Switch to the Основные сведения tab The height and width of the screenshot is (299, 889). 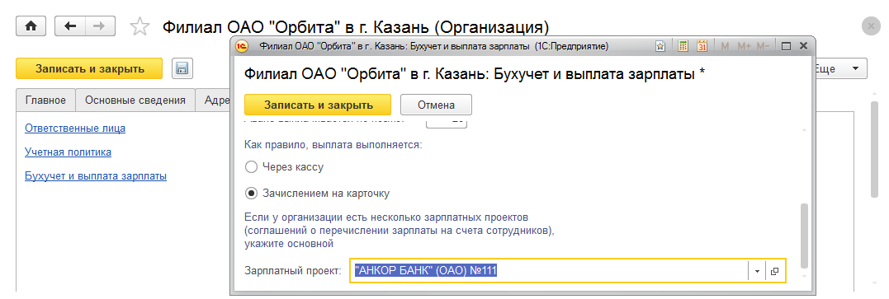(135, 100)
